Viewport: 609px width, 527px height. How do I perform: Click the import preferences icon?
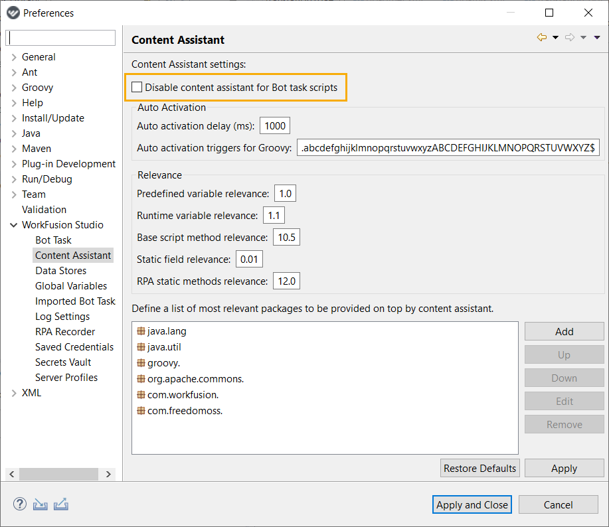coord(40,504)
